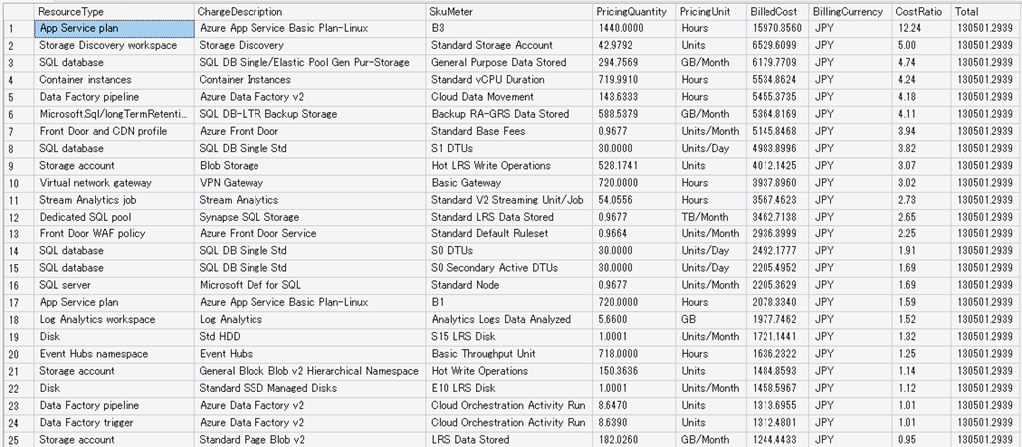Click the CostRatio column header

pyautogui.click(x=921, y=11)
